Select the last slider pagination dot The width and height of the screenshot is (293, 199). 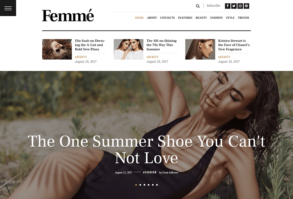pyautogui.click(x=157, y=185)
